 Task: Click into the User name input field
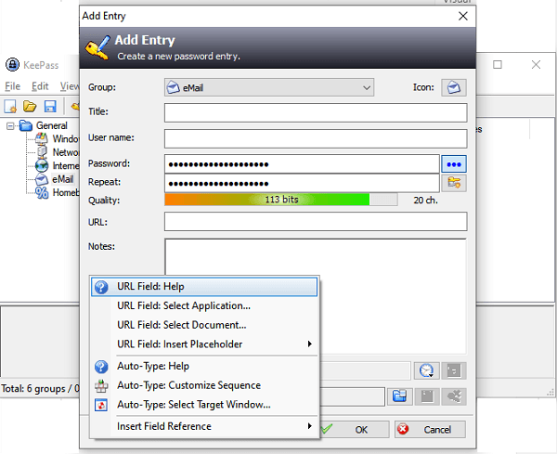click(x=316, y=138)
